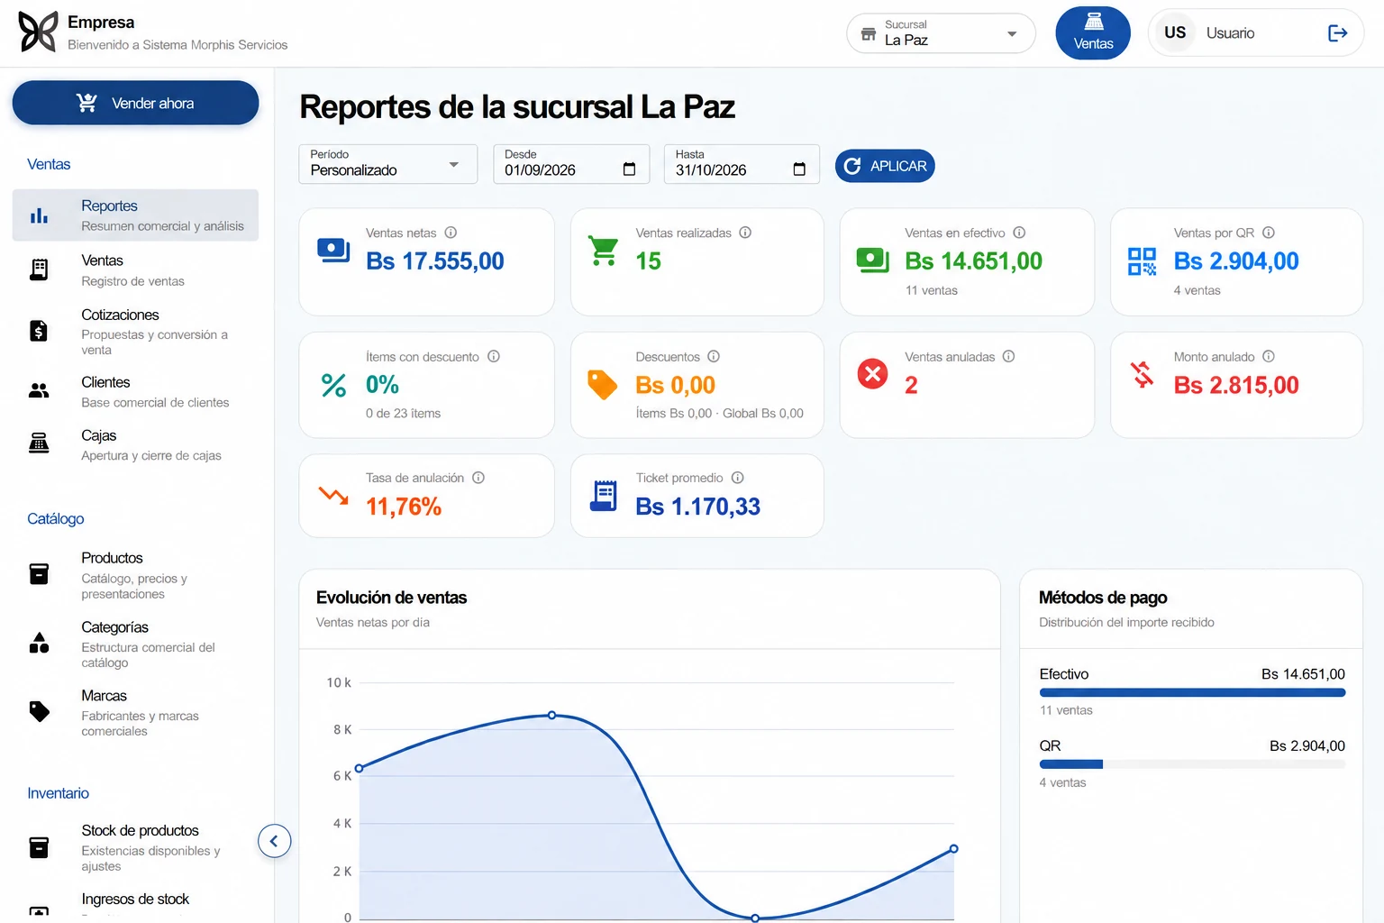Image resolution: width=1384 pixels, height=923 pixels.
Task: Collapse the sidebar with the chevron button
Action: click(x=274, y=841)
